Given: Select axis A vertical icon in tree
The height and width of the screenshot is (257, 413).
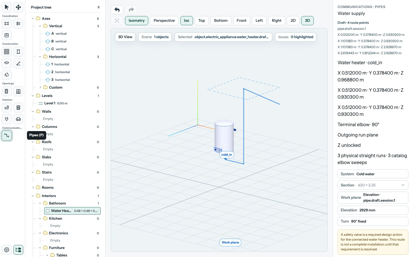Looking at the screenshot, I should point(48,34).
